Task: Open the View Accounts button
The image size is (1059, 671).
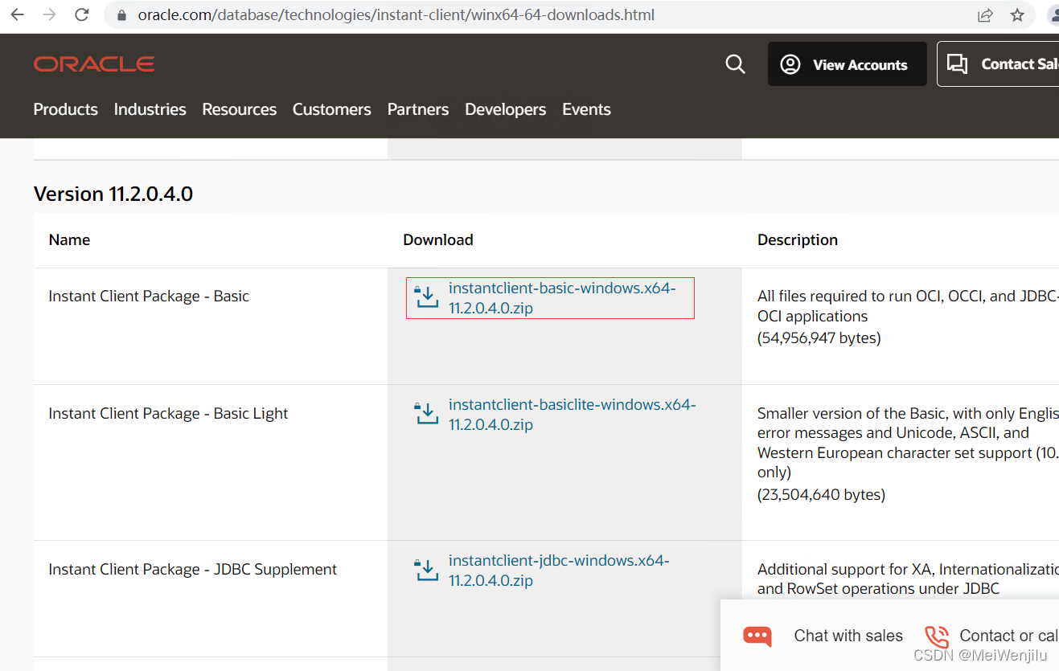Action: [x=848, y=64]
